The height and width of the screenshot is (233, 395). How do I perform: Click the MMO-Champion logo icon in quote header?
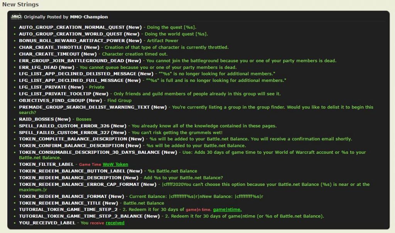(x=16, y=17)
